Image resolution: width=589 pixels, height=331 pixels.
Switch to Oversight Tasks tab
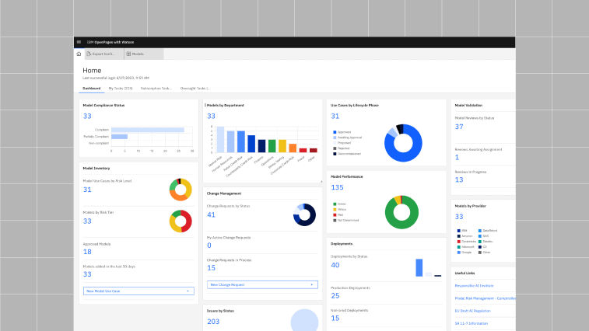pos(195,89)
